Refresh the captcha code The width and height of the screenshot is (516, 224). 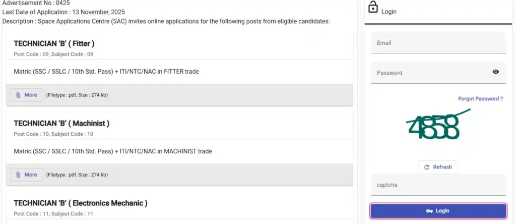coord(438,167)
